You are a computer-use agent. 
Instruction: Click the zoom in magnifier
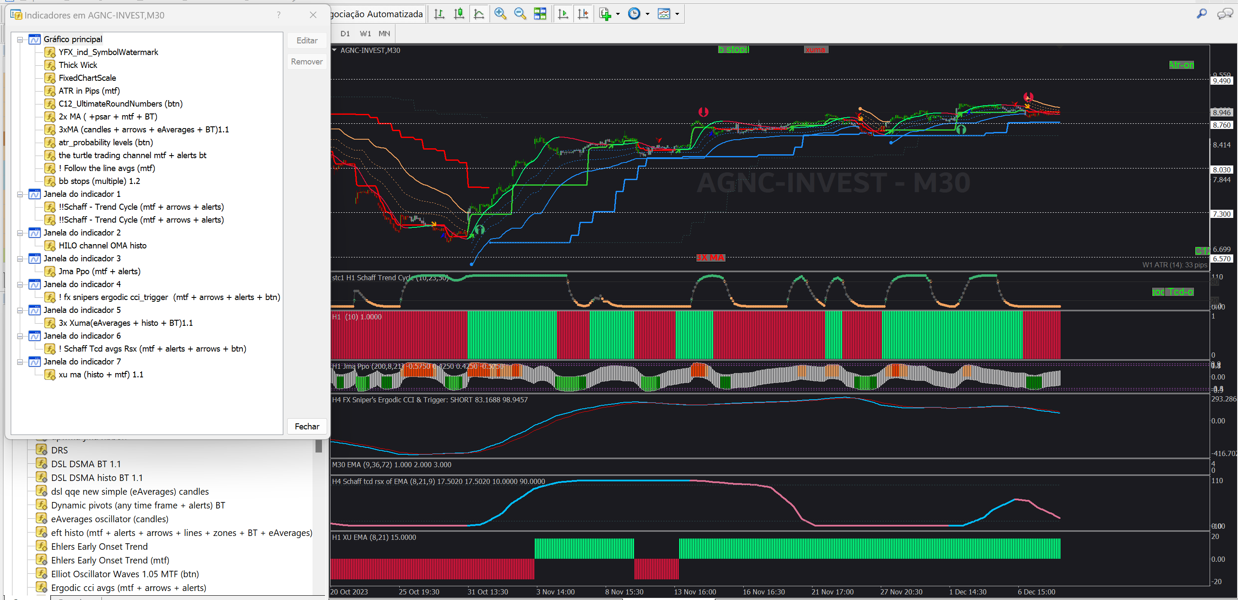tap(500, 14)
